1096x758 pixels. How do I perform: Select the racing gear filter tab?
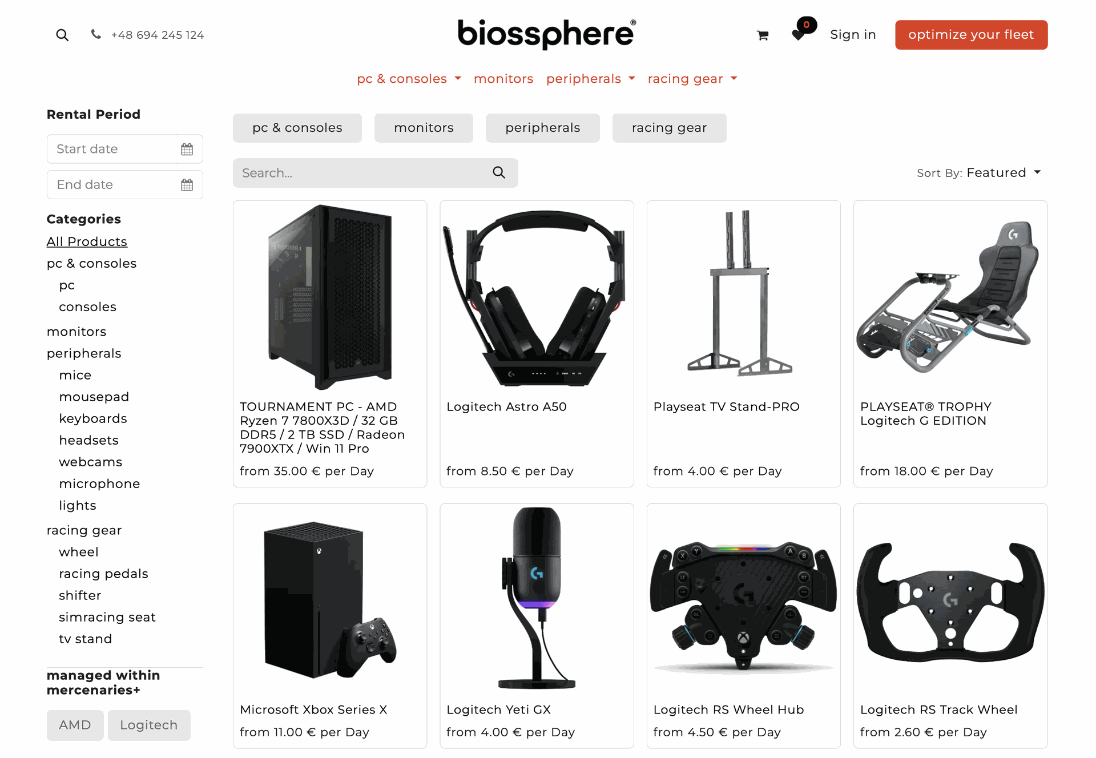(x=669, y=128)
